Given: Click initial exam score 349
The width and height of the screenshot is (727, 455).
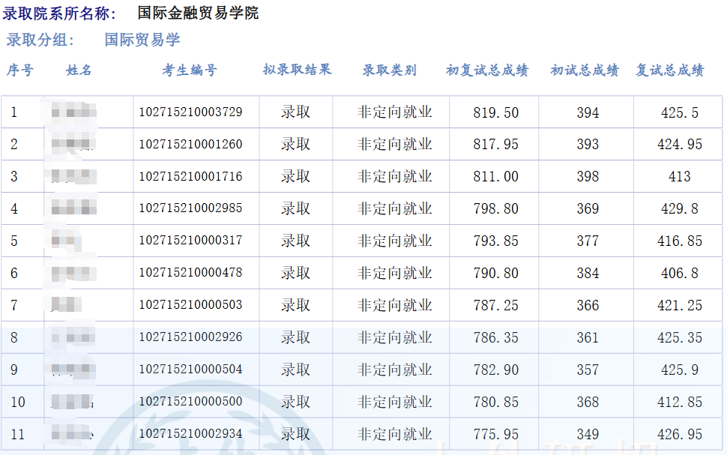Looking at the screenshot, I should [x=588, y=435].
